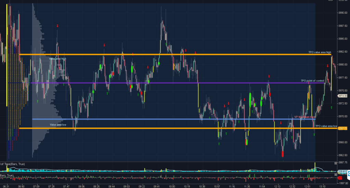Select the red arrow above the final 13:10 peak
Viewport: 350px width, 188px height.
pyautogui.click(x=327, y=66)
